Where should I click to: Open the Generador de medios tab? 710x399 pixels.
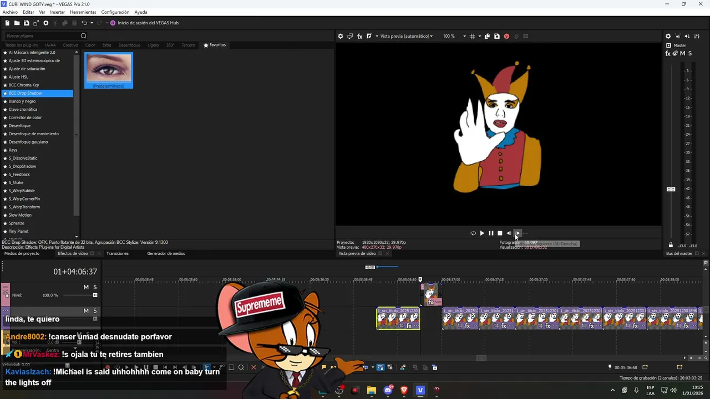[166, 253]
